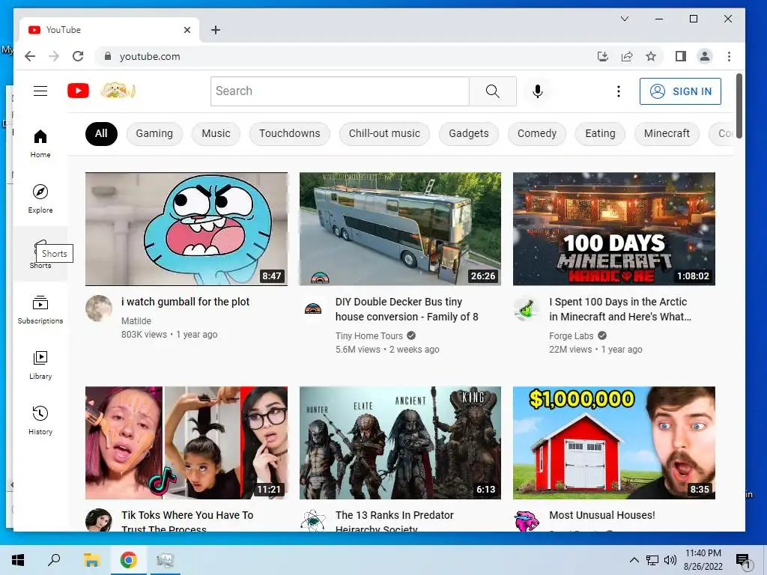Screen dimensions: 767x575
Task: Open the volume control in tray
Action: pos(670,560)
